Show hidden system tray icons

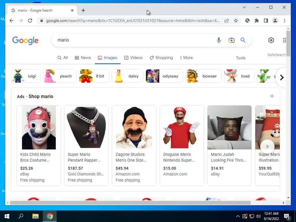coord(238,216)
